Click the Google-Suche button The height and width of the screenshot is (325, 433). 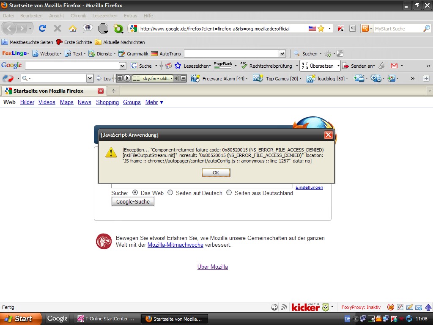[x=133, y=202]
